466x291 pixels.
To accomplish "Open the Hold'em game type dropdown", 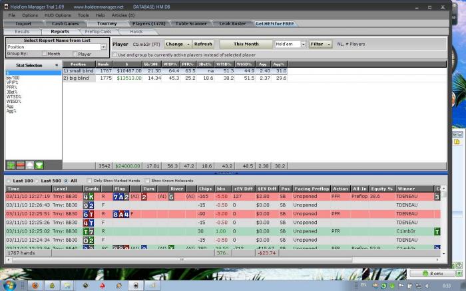I will [x=303, y=45].
